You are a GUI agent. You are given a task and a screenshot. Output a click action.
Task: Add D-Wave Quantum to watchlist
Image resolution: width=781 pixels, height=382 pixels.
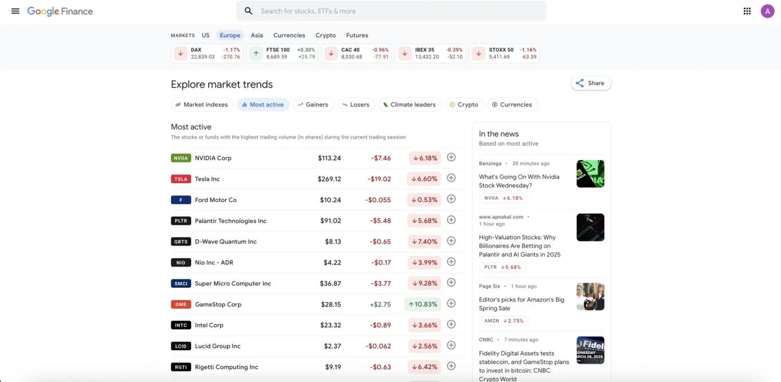(451, 241)
